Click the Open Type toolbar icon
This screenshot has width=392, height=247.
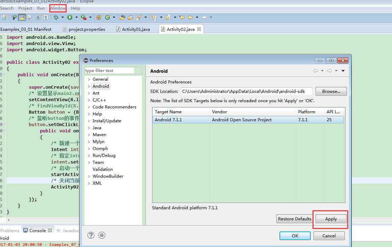point(122,17)
